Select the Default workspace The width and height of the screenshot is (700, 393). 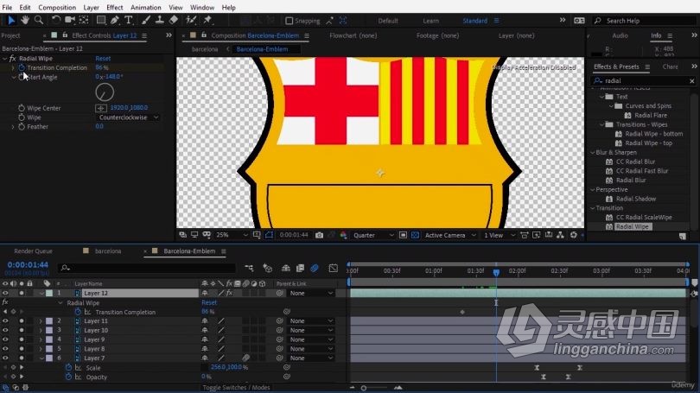click(388, 21)
